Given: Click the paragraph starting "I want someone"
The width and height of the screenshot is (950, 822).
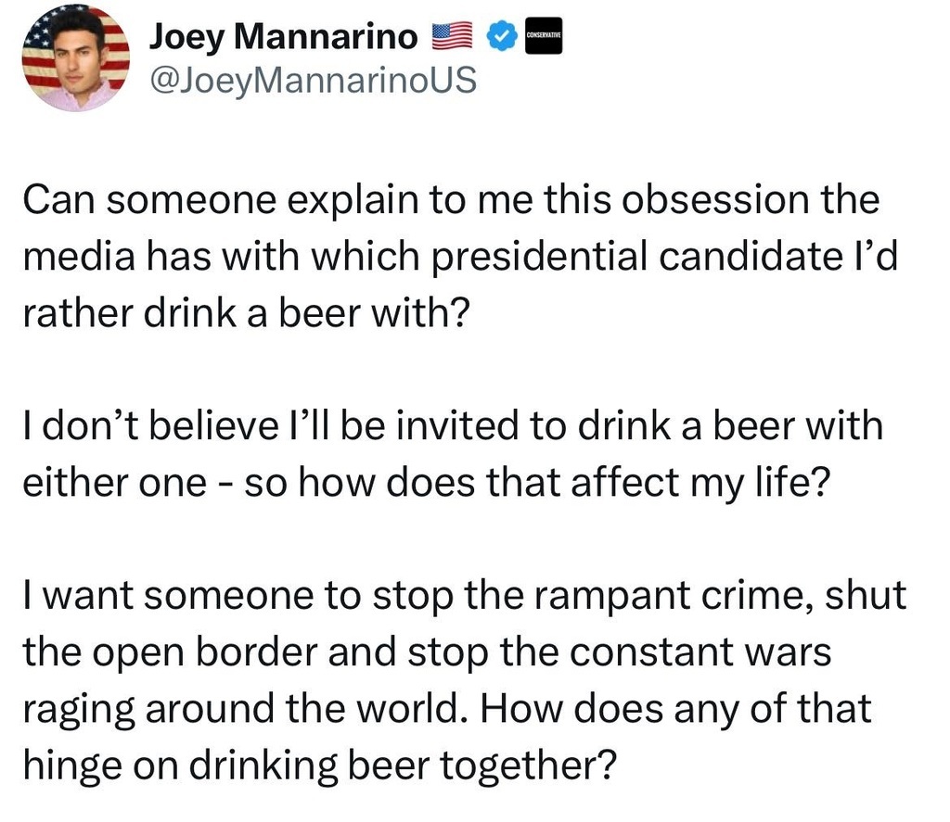Looking at the screenshot, I should (464, 681).
